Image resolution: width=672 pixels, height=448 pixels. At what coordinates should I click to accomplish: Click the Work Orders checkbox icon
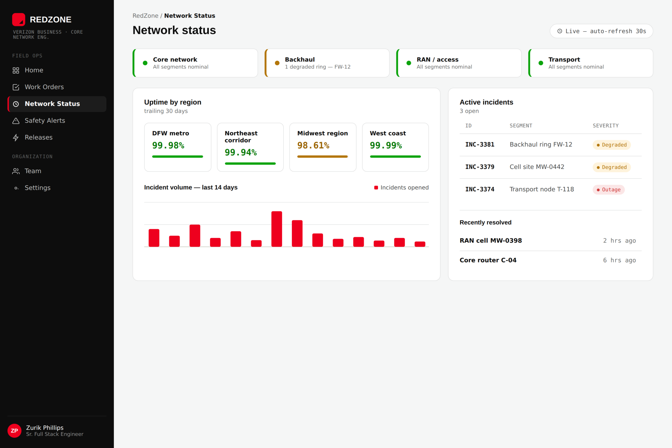[x=16, y=87]
